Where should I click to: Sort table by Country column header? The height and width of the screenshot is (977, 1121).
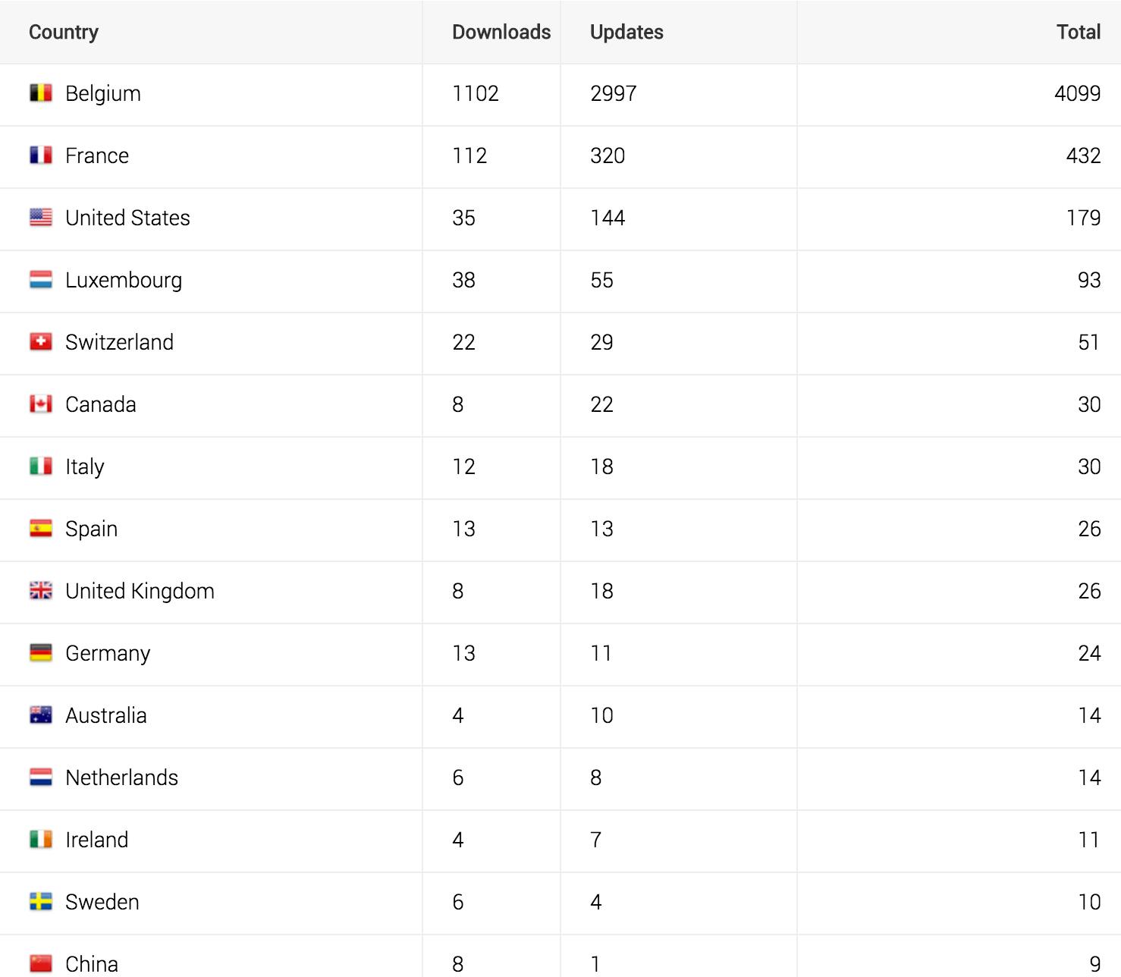click(64, 32)
